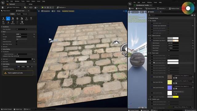Viewport: 197px width, 111px height.
Task: Click the Add content plus icon
Action: click(x=25, y=7)
